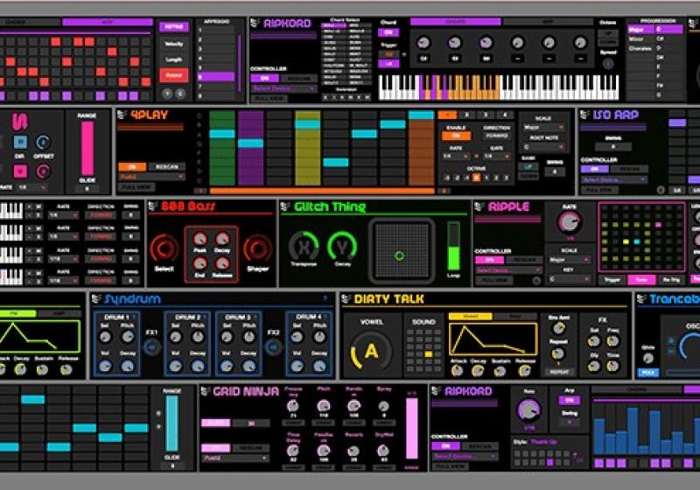Switch to the ARP tab in upper RIPKORD
This screenshot has width=700, height=490.
(x=547, y=21)
